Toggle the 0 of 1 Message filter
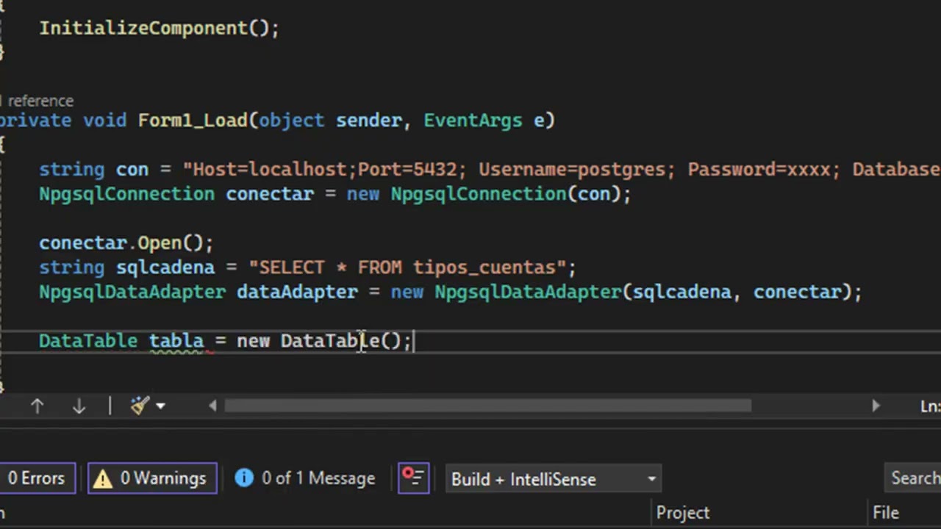941x529 pixels. pyautogui.click(x=305, y=478)
